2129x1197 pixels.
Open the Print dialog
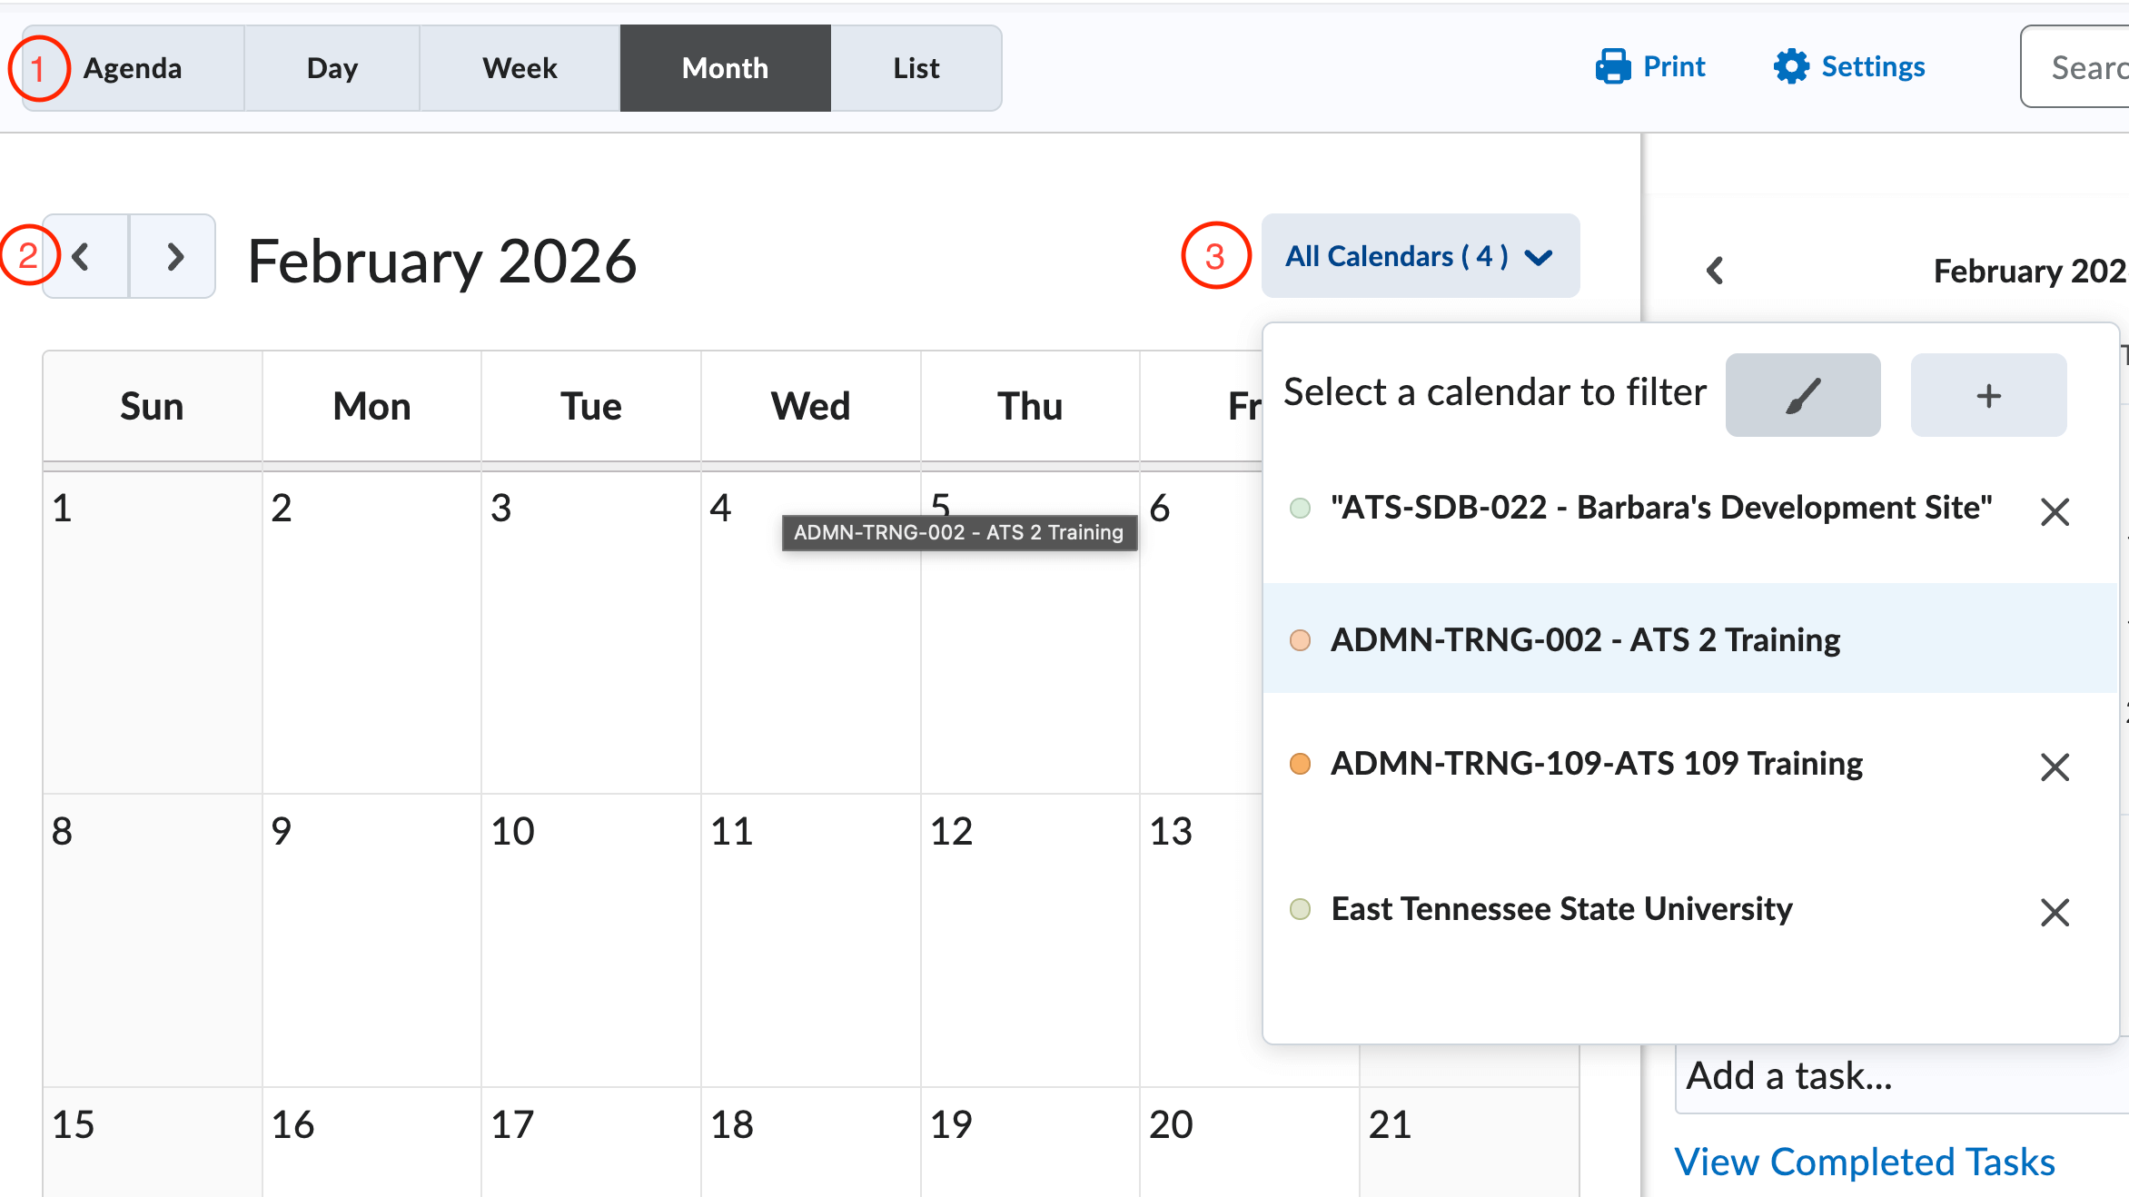(x=1651, y=66)
